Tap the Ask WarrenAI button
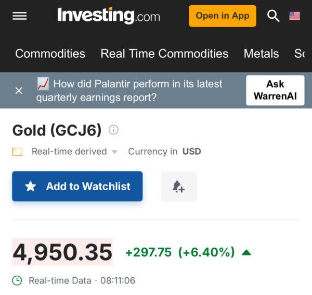 pos(275,90)
